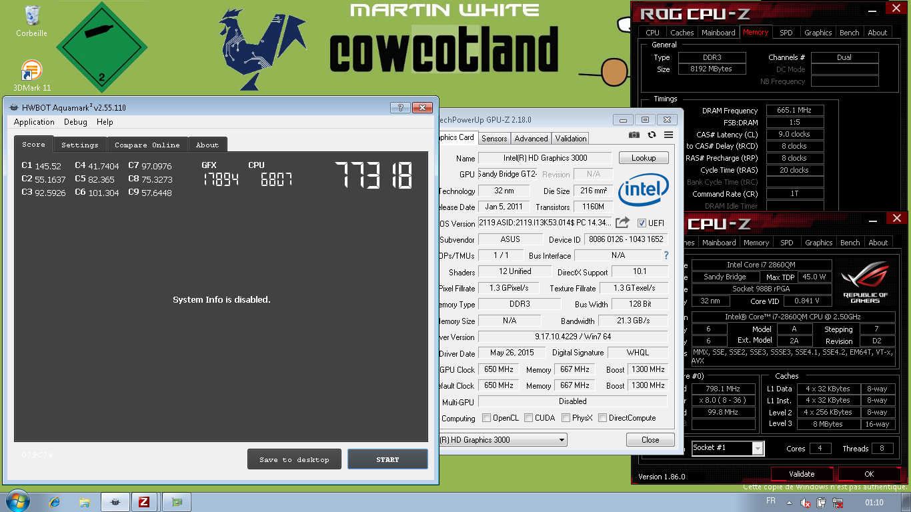Select the SPD tab in upper ROG CPU-Z window

click(786, 32)
